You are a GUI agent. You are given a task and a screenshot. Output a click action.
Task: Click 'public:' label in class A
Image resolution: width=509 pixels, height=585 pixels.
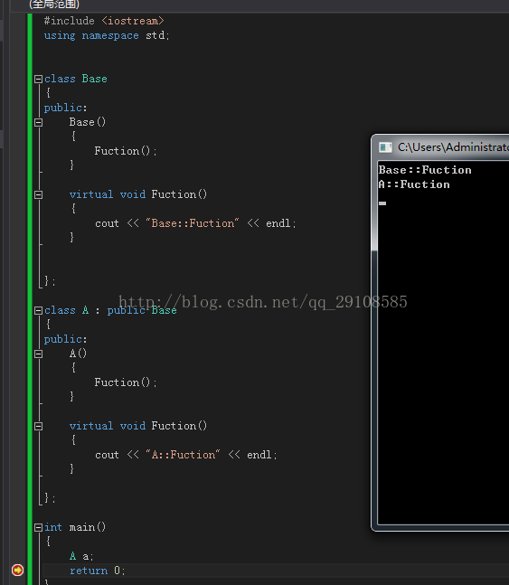coord(66,339)
